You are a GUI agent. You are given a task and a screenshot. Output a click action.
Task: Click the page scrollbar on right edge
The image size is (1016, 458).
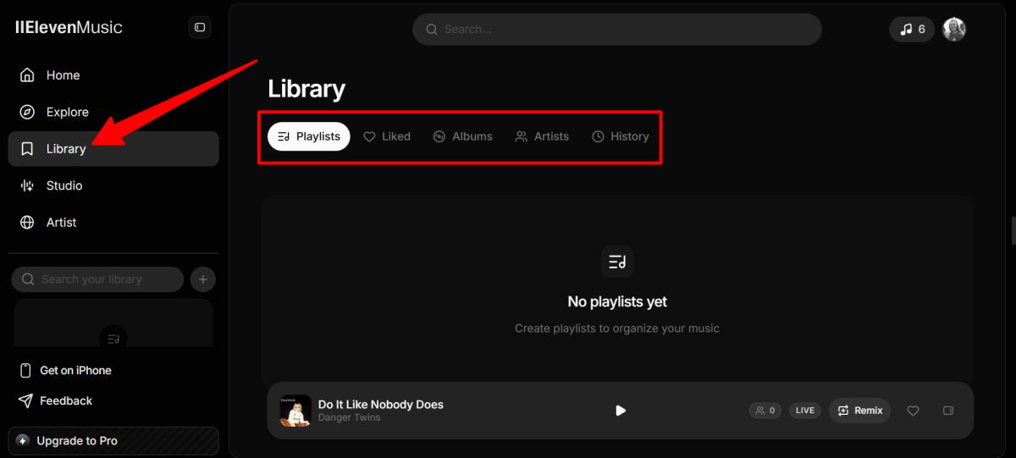pos(1013,229)
